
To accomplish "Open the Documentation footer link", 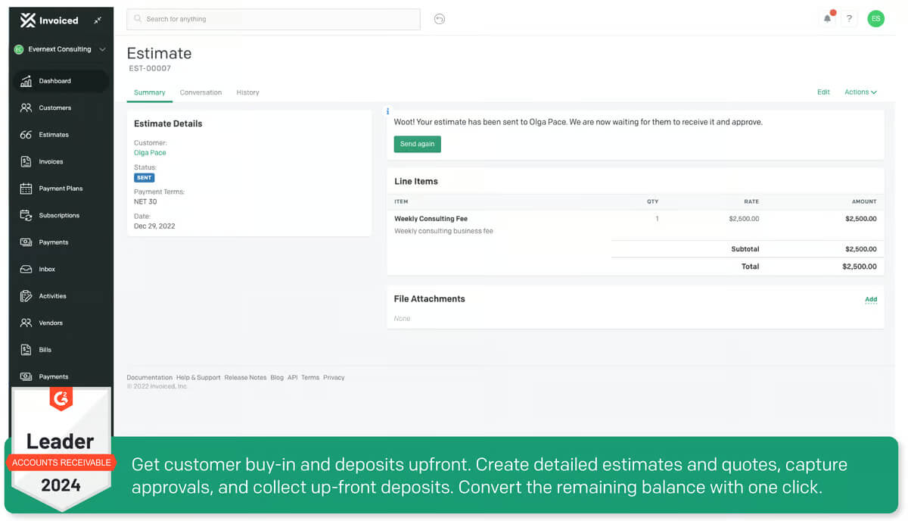I will pos(150,377).
